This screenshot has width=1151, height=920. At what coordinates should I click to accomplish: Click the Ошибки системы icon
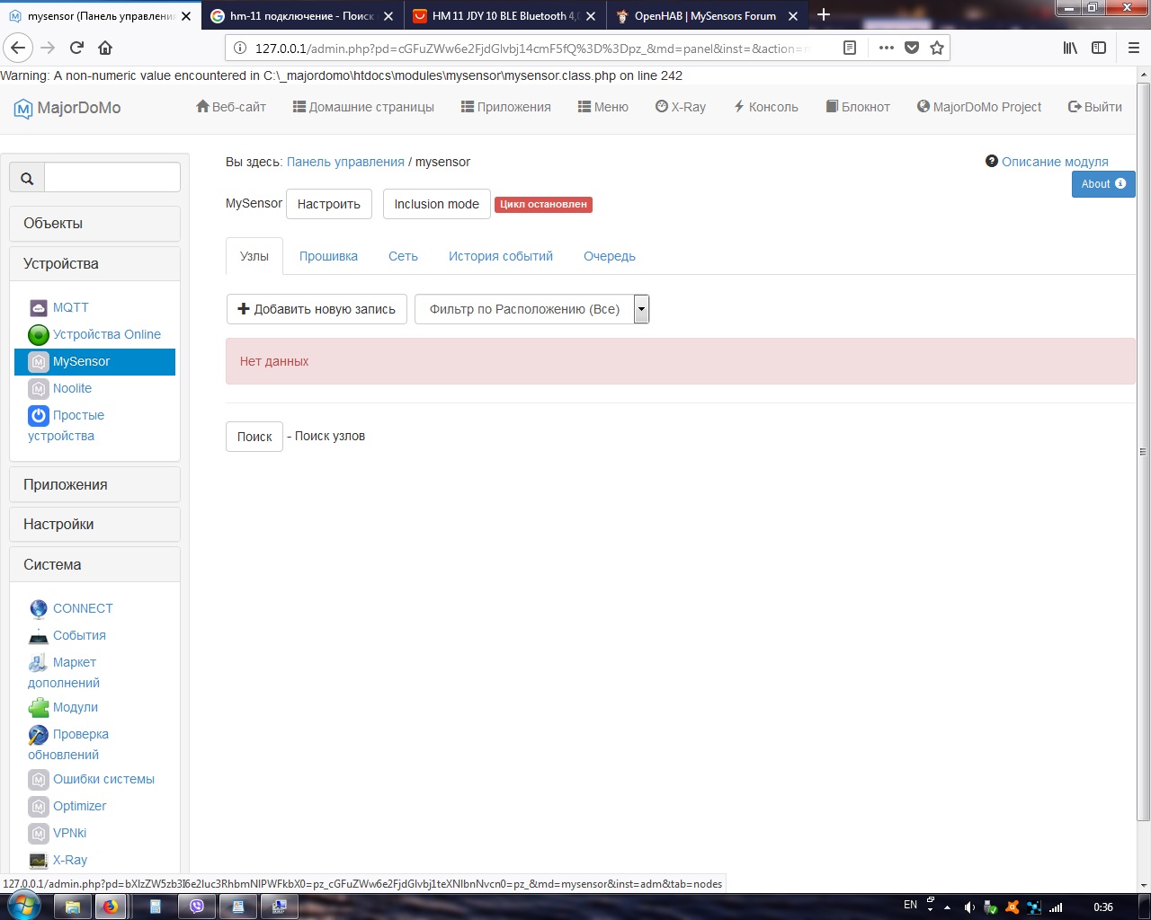click(38, 779)
